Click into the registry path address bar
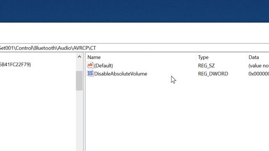269x151 pixels. (134, 48)
